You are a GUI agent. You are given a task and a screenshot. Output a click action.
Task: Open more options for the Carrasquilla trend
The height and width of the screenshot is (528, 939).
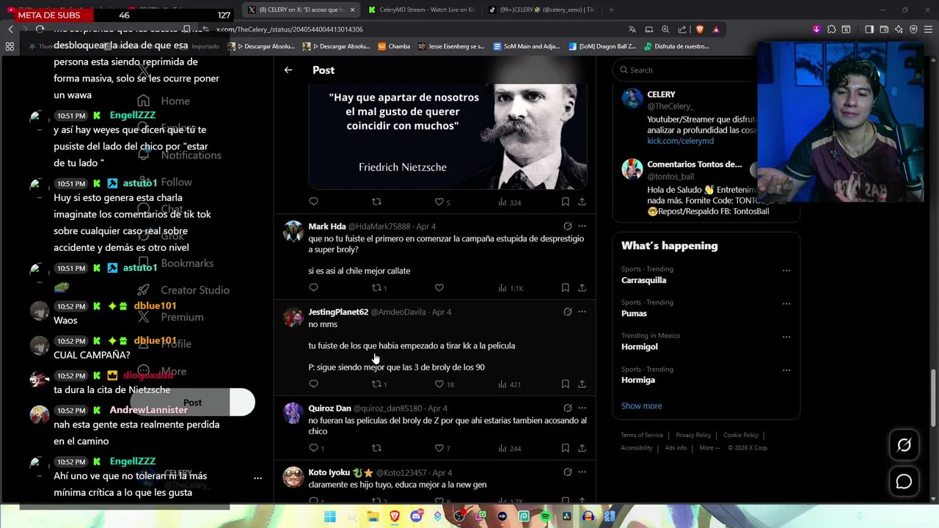(786, 270)
